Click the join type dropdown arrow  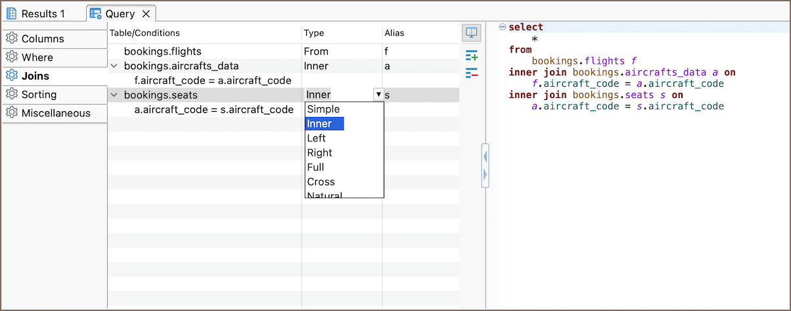378,95
